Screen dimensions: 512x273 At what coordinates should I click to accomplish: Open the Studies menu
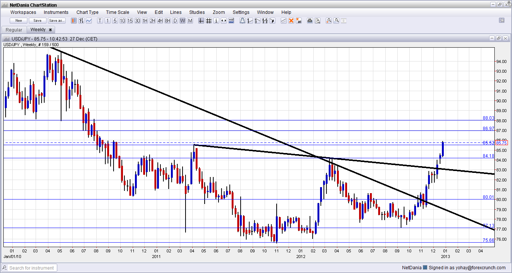pyautogui.click(x=197, y=12)
